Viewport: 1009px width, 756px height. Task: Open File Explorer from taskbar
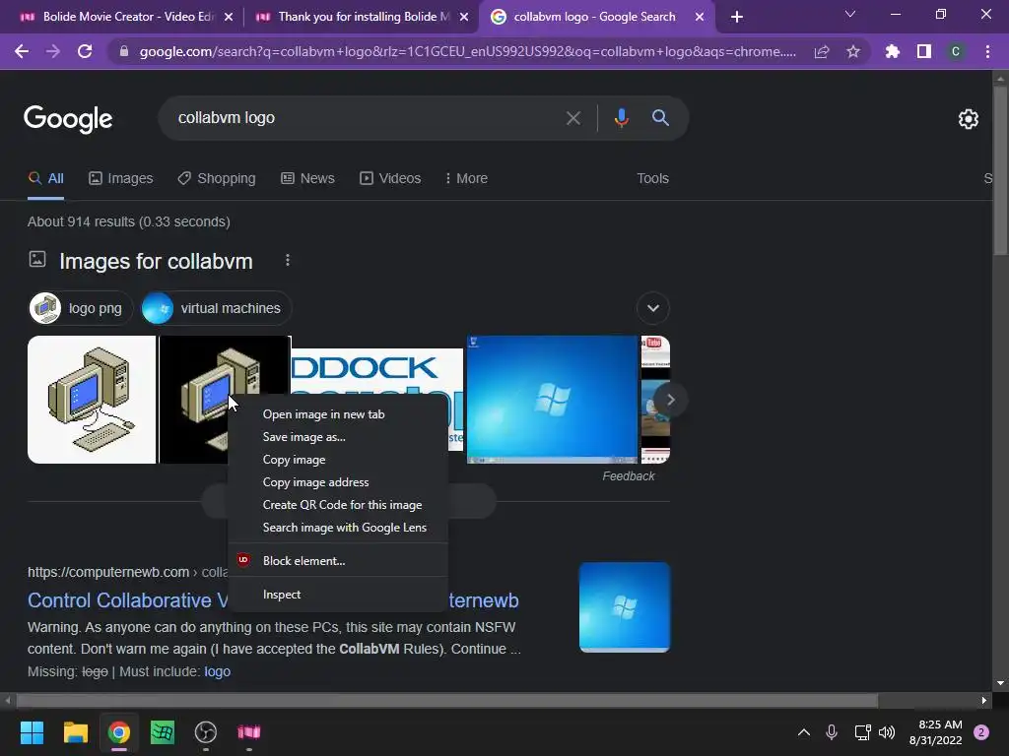pyautogui.click(x=75, y=732)
